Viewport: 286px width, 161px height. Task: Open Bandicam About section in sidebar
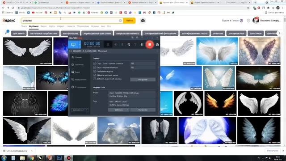coord(79,87)
